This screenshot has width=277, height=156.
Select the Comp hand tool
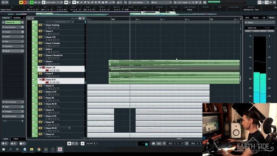(103, 2)
